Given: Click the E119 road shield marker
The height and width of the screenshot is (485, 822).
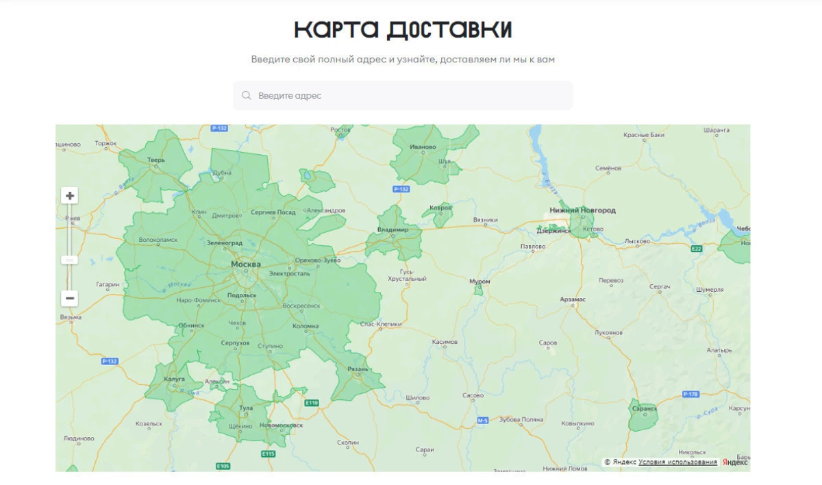Looking at the screenshot, I should [312, 403].
